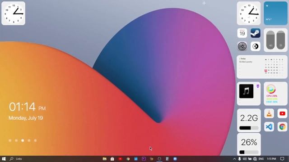Launch VLC from the cone icon
This screenshot has height=162, width=289.
click(269, 113)
